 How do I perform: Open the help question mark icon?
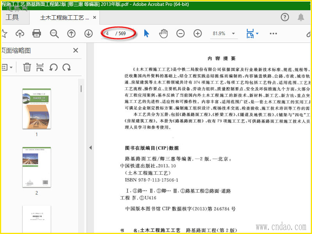(x=285, y=17)
